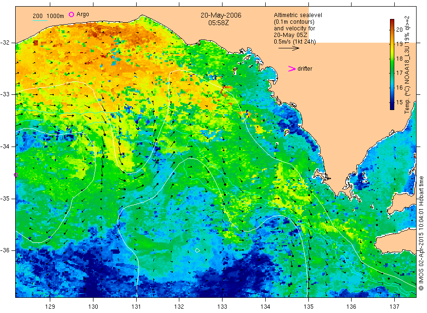Click the '20-May-2006' date label
427x313 pixels.
click(221, 15)
